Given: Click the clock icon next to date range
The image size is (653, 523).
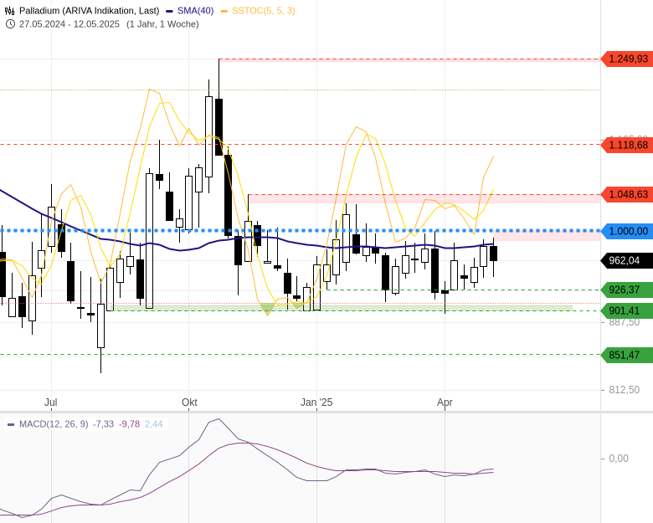Looking at the screenshot, I should click(10, 24).
